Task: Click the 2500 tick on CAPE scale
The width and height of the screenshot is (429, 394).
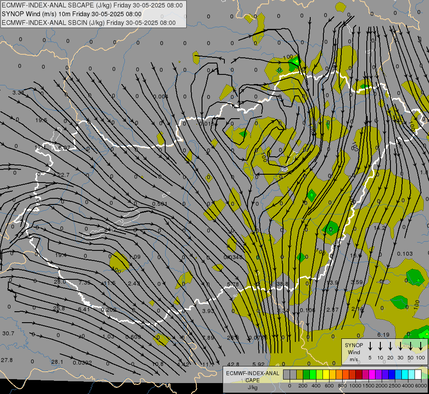Action: 395,386
